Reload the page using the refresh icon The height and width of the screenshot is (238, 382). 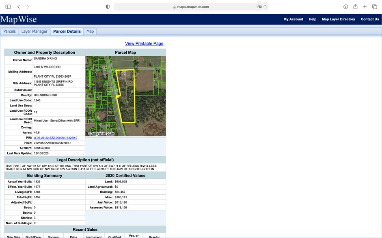point(265,6)
